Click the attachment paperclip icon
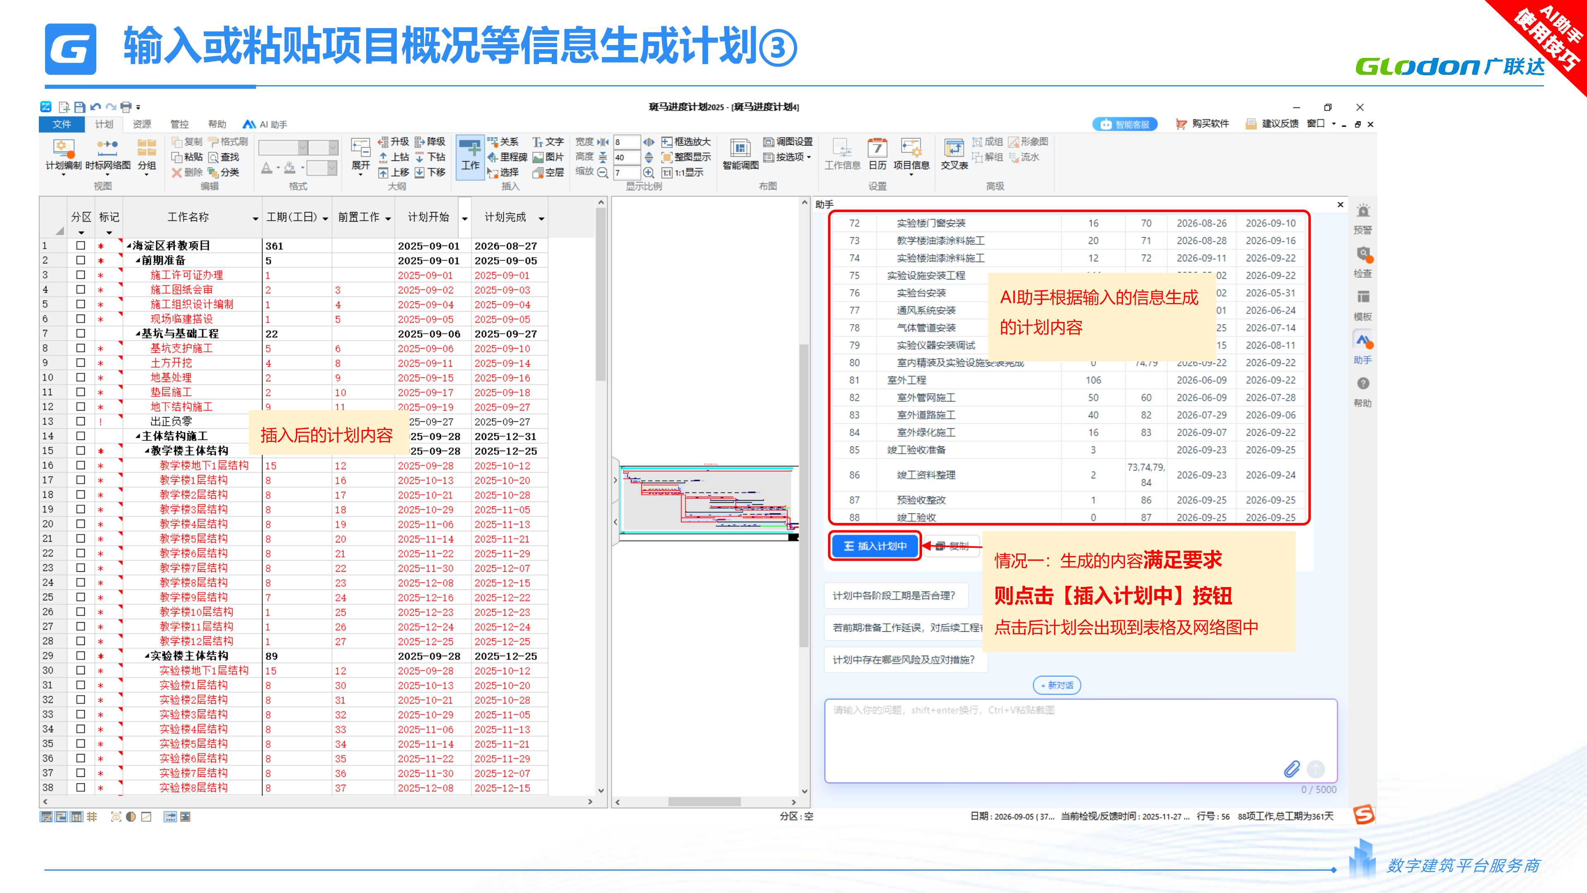Image resolution: width=1587 pixels, height=893 pixels. [1291, 769]
